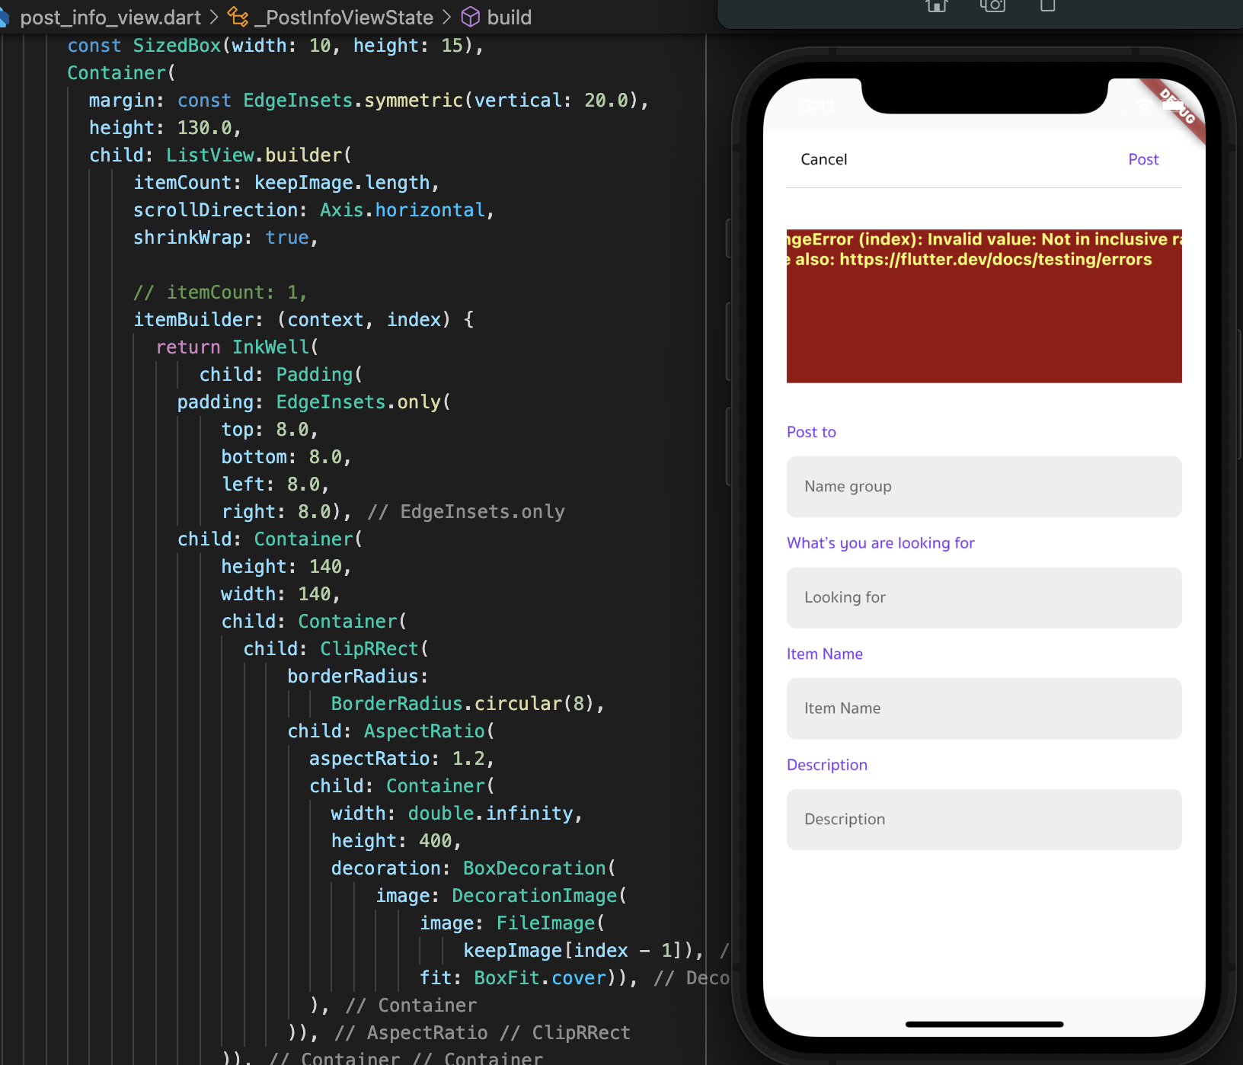Click the 'right: 8.0),' code line
This screenshot has width=1243, height=1065.
[x=286, y=512]
